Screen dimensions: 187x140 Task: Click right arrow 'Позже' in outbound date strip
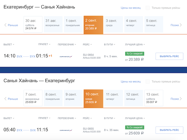[x=176, y=25]
